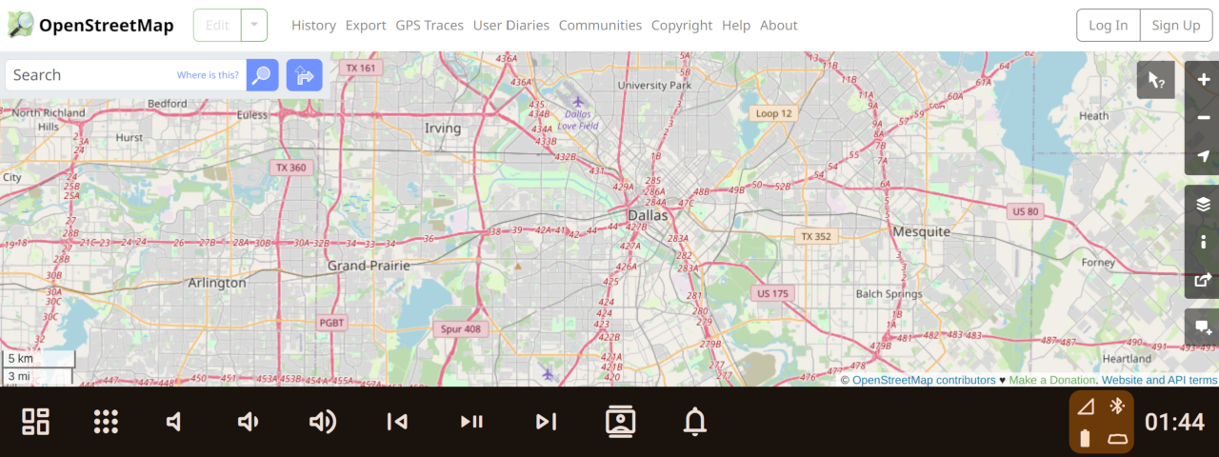
Task: Skip to the previous track
Action: pos(397,422)
